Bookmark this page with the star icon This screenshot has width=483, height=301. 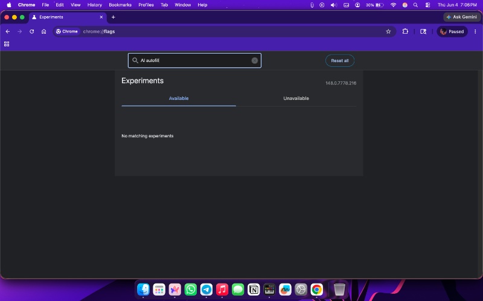[388, 31]
